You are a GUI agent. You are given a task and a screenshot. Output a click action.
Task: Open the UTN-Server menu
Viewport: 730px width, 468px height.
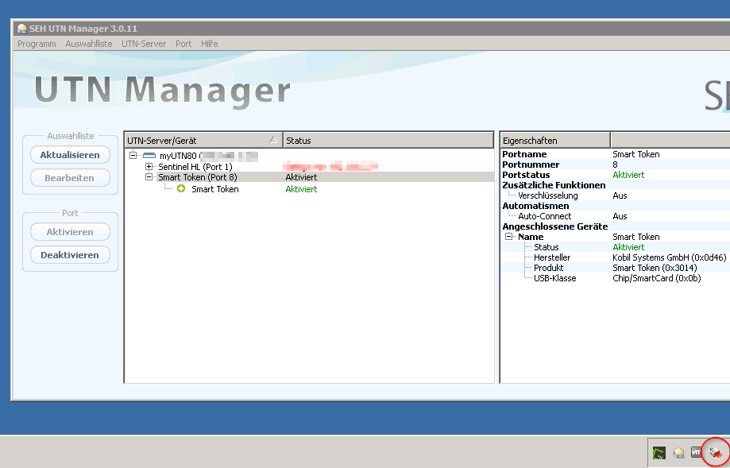tap(144, 44)
